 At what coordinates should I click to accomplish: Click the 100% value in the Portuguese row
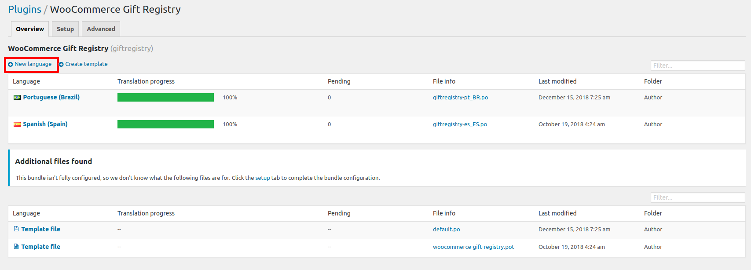pos(230,98)
